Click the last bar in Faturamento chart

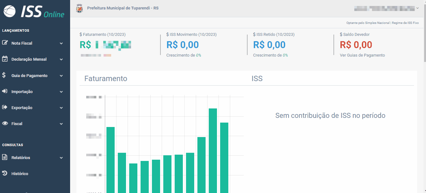pyautogui.click(x=224, y=158)
